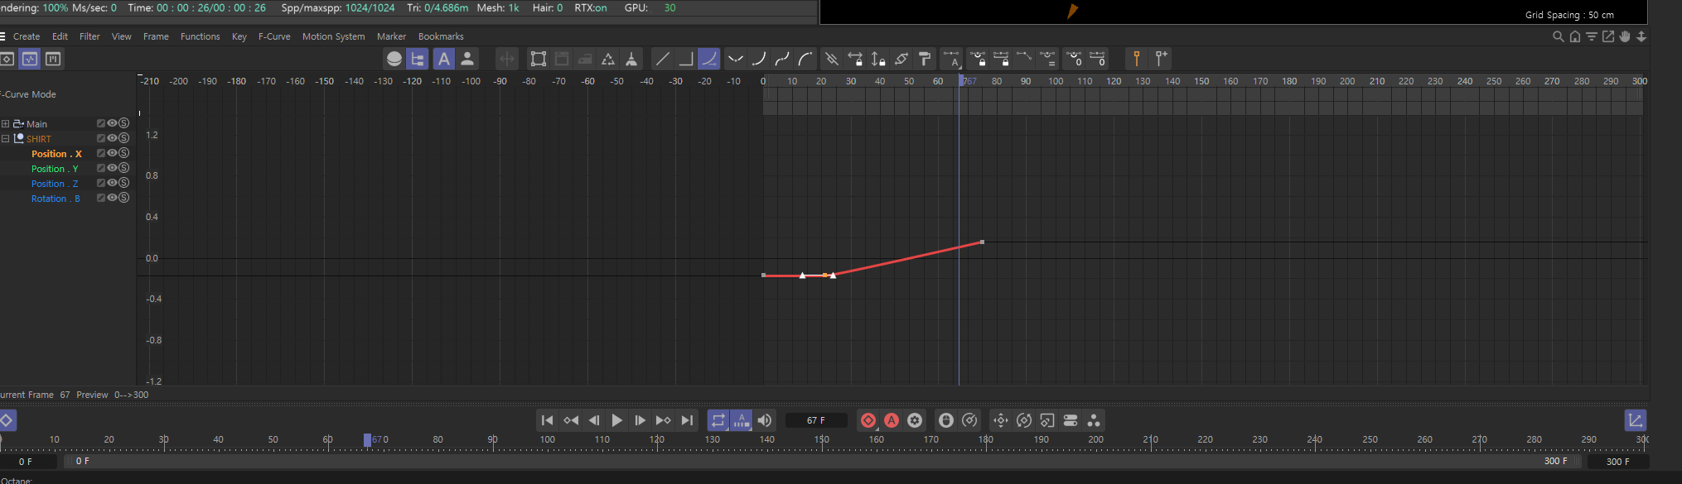Toggle the sphere Object filter icon
1682x484 pixels.
pyautogui.click(x=394, y=59)
